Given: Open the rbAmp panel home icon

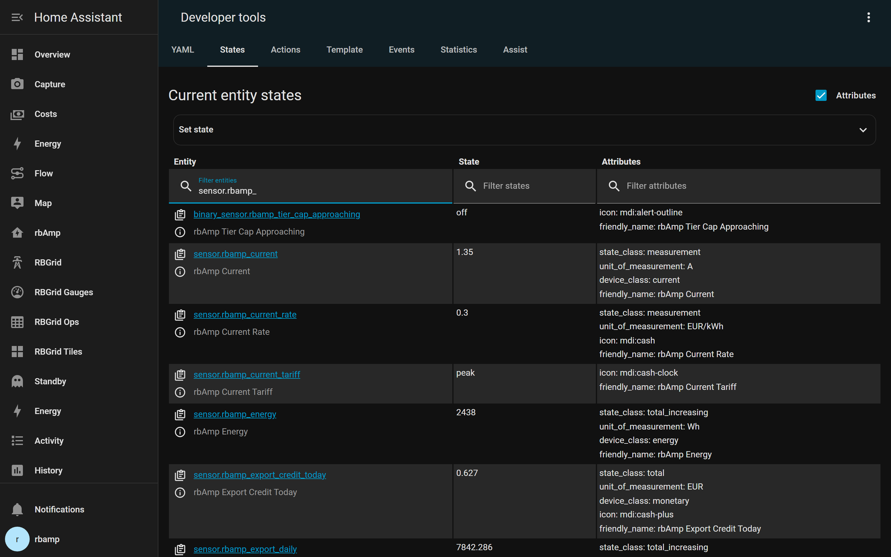Looking at the screenshot, I should (x=17, y=233).
